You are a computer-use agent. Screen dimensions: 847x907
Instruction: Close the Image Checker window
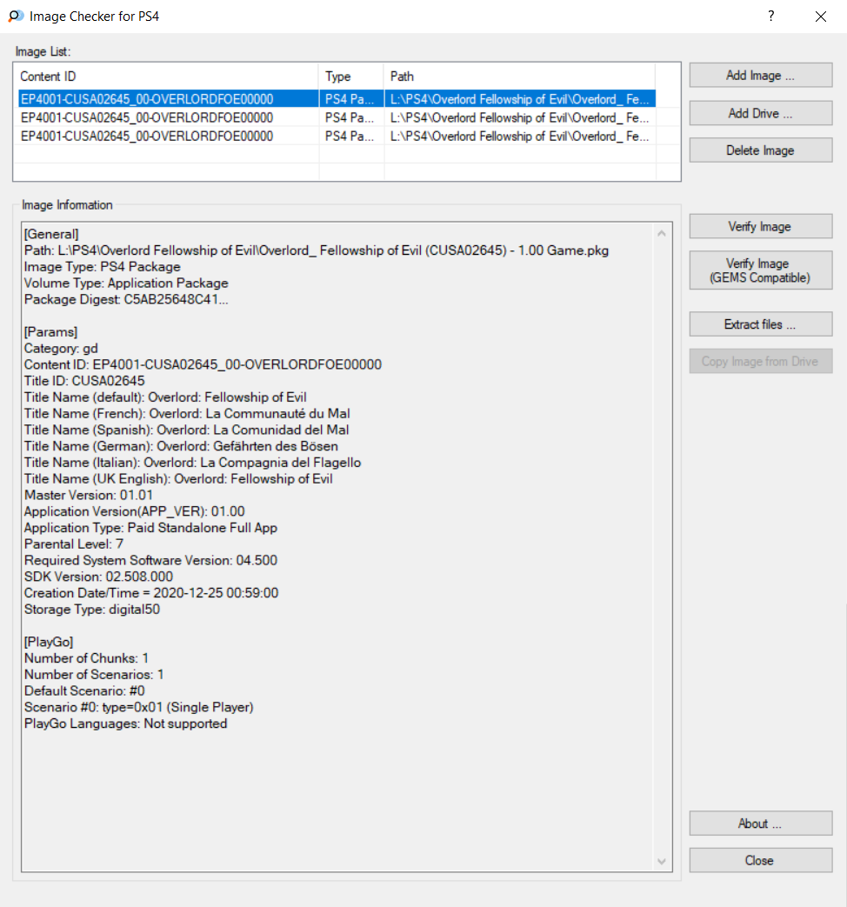[820, 17]
